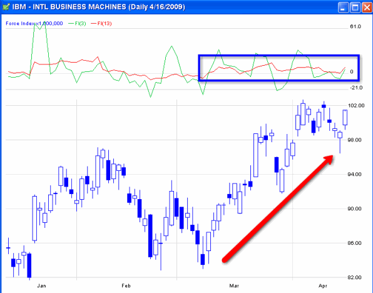
Task: Click the 90.00 price axis label
Action: click(355, 208)
